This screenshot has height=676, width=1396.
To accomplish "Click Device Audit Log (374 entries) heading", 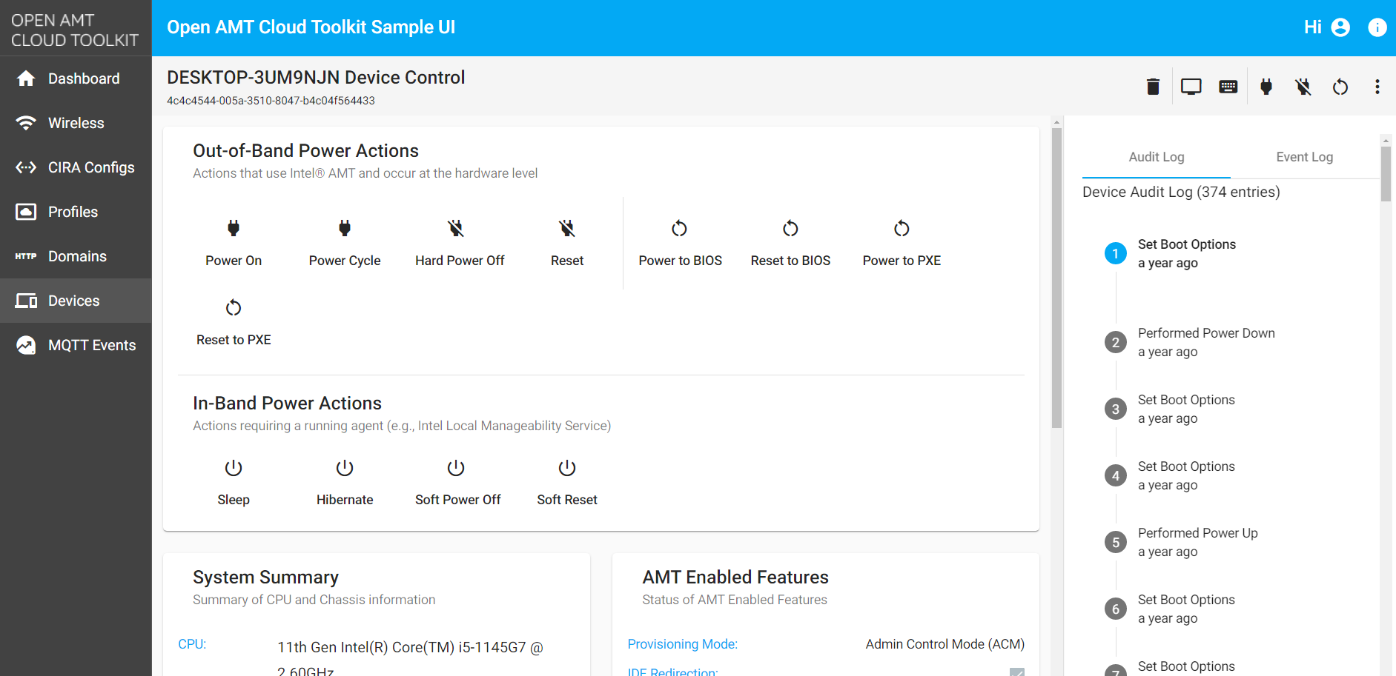I will pyautogui.click(x=1181, y=192).
